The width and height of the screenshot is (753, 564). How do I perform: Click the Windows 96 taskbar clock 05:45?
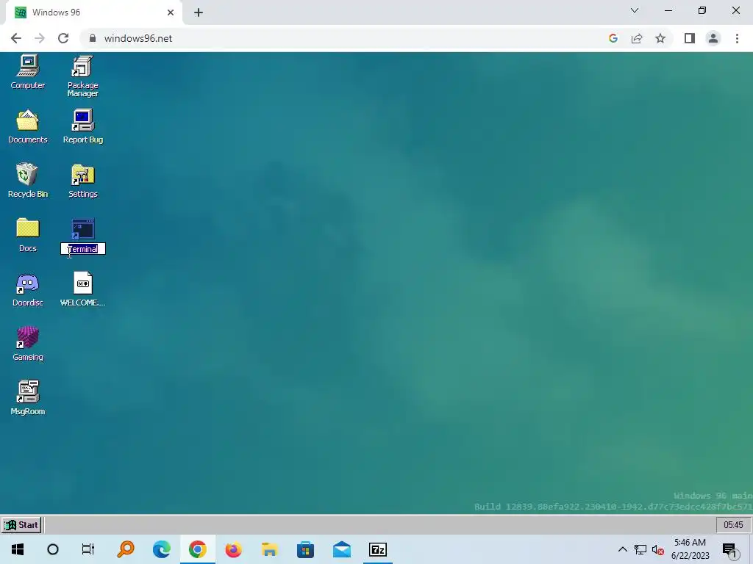click(x=733, y=524)
